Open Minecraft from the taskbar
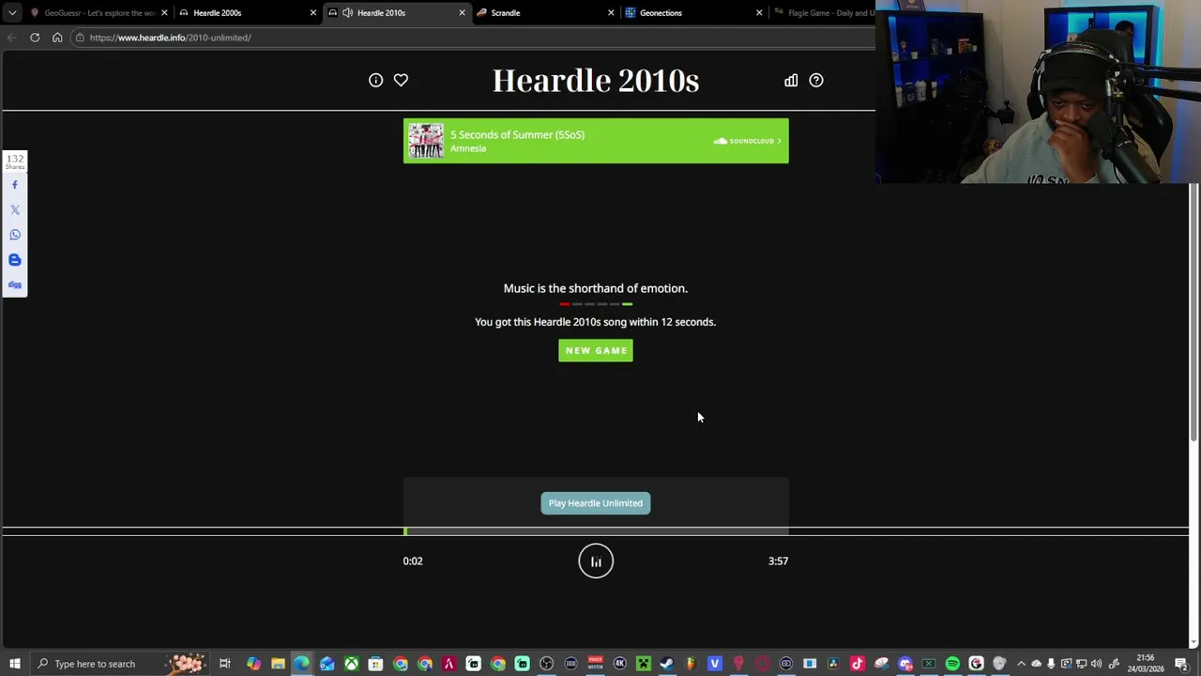Viewport: 1201px width, 676px height. [644, 664]
